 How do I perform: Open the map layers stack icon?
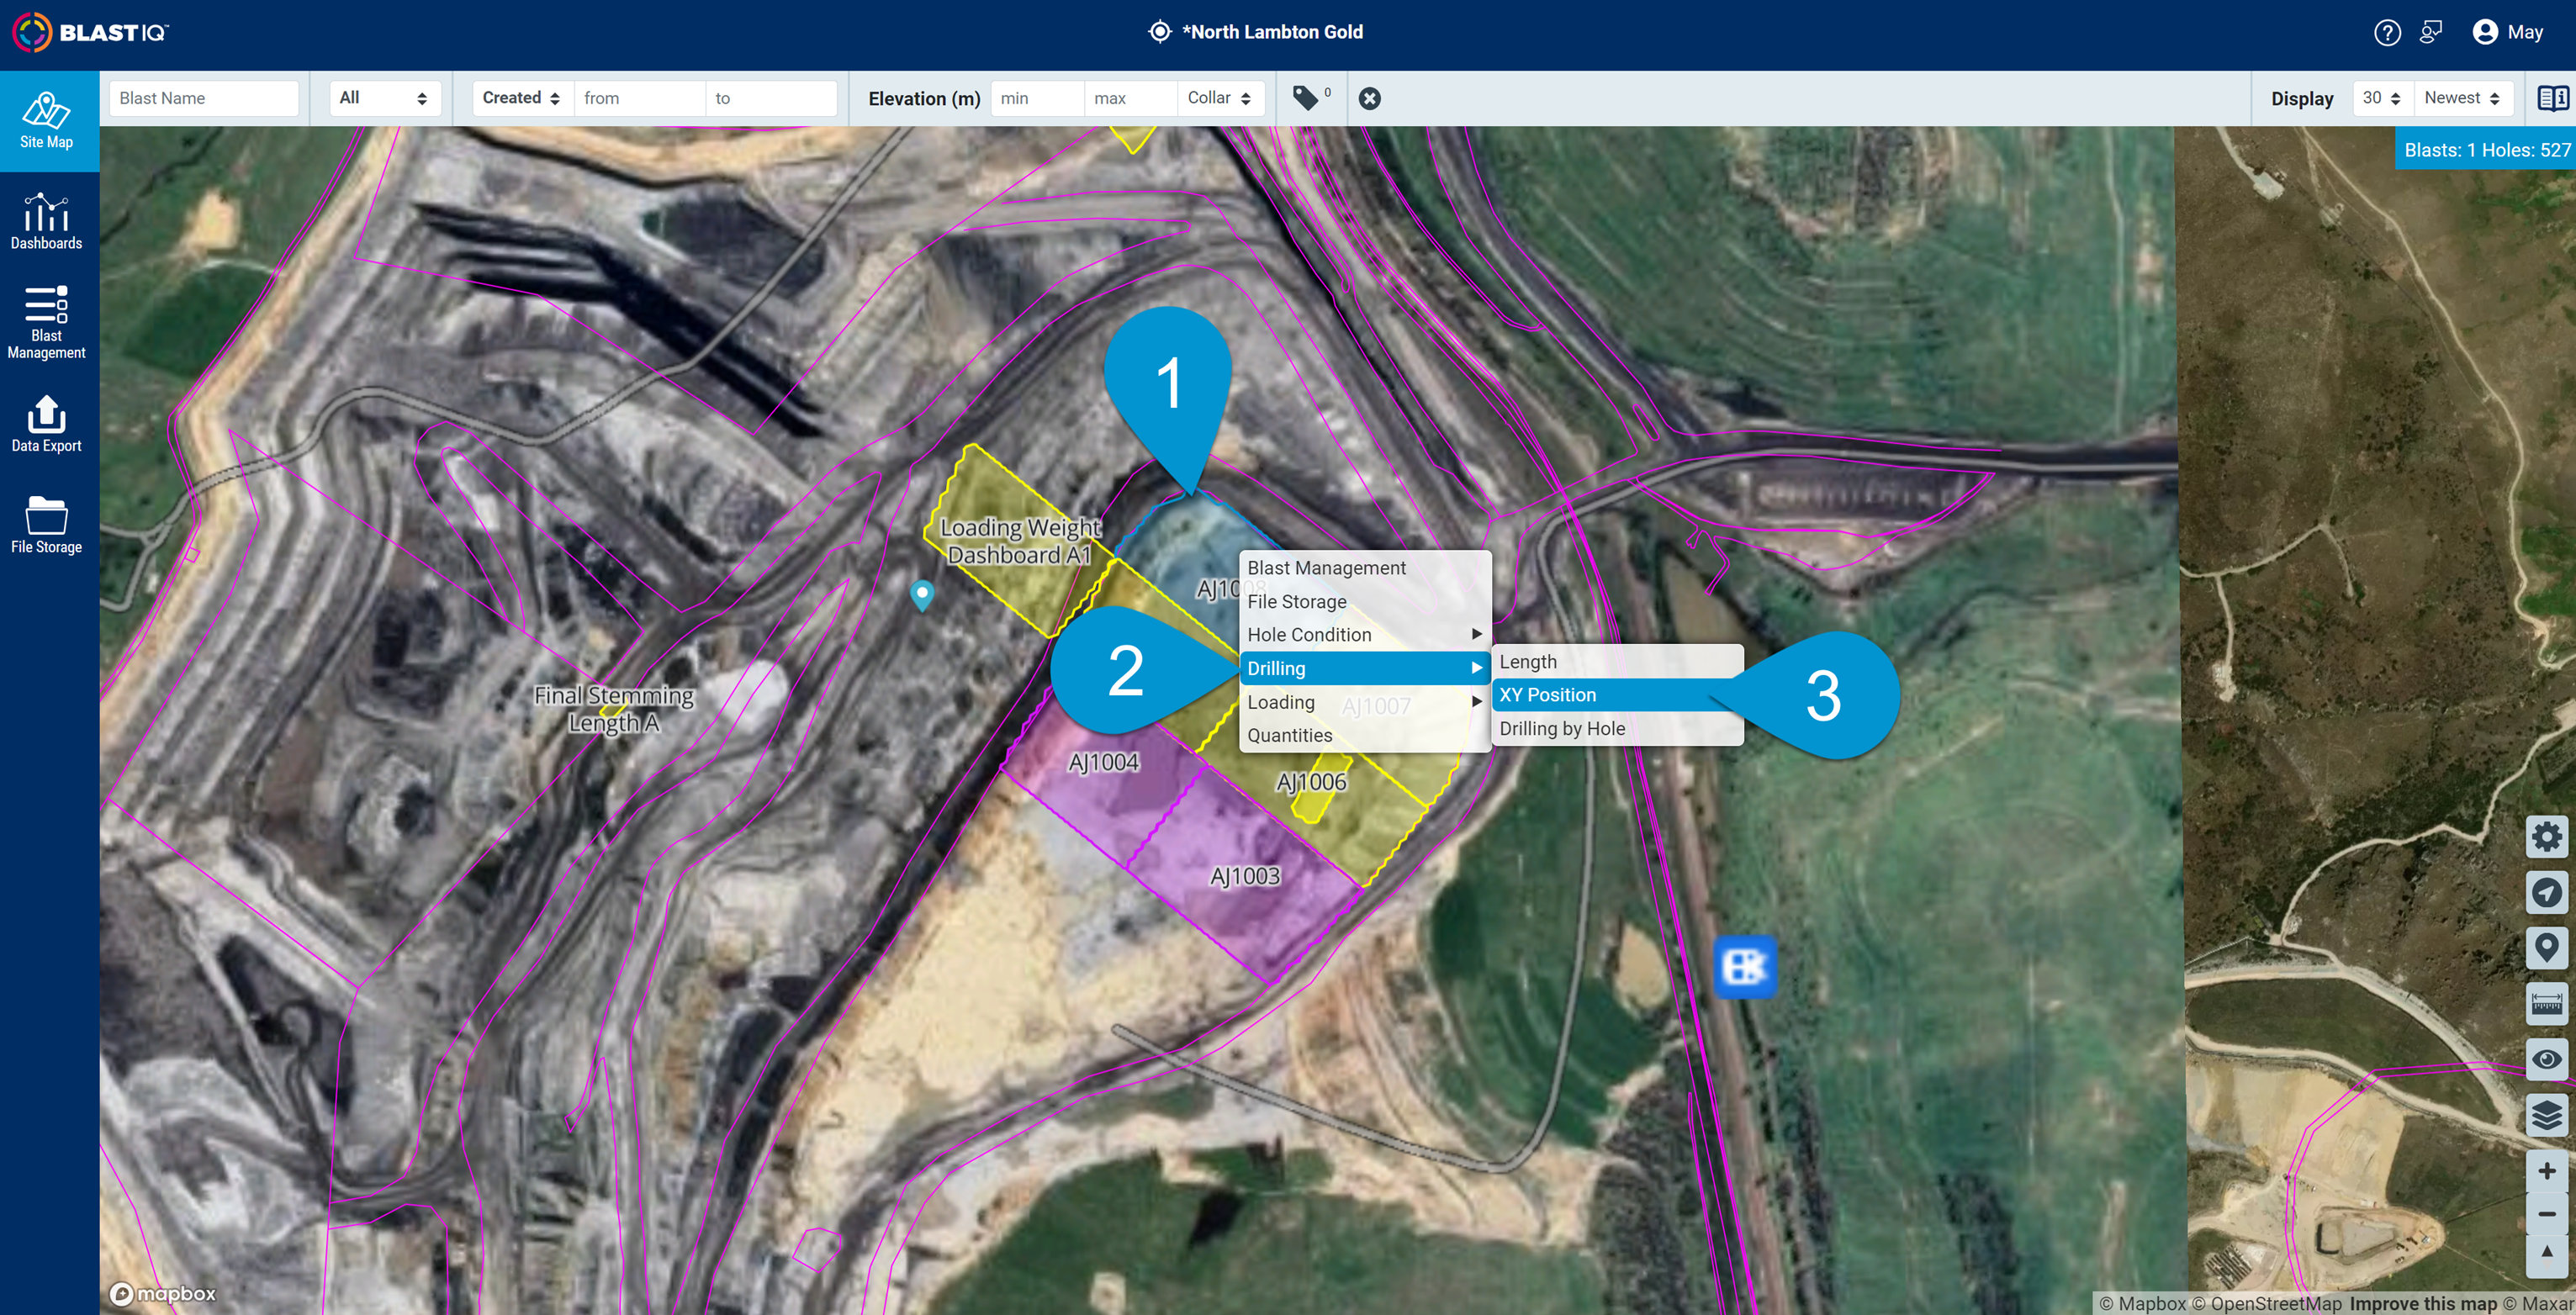tap(2546, 1114)
